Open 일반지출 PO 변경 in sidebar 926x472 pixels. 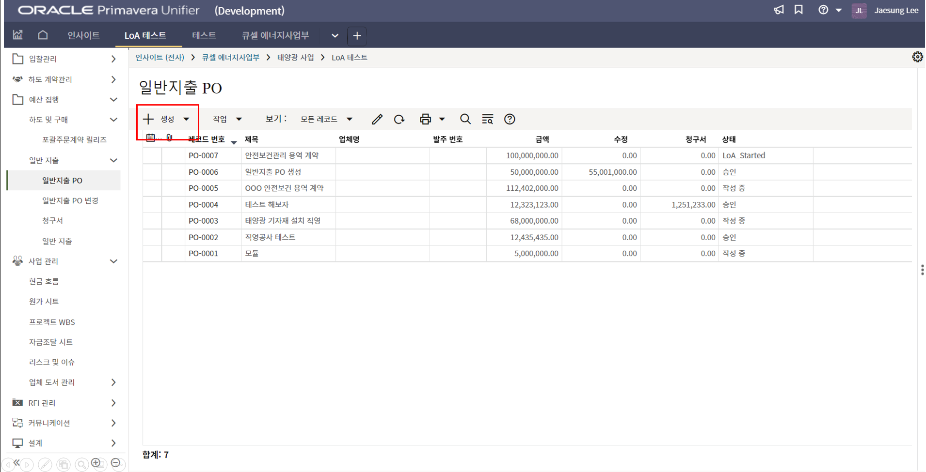coord(70,200)
